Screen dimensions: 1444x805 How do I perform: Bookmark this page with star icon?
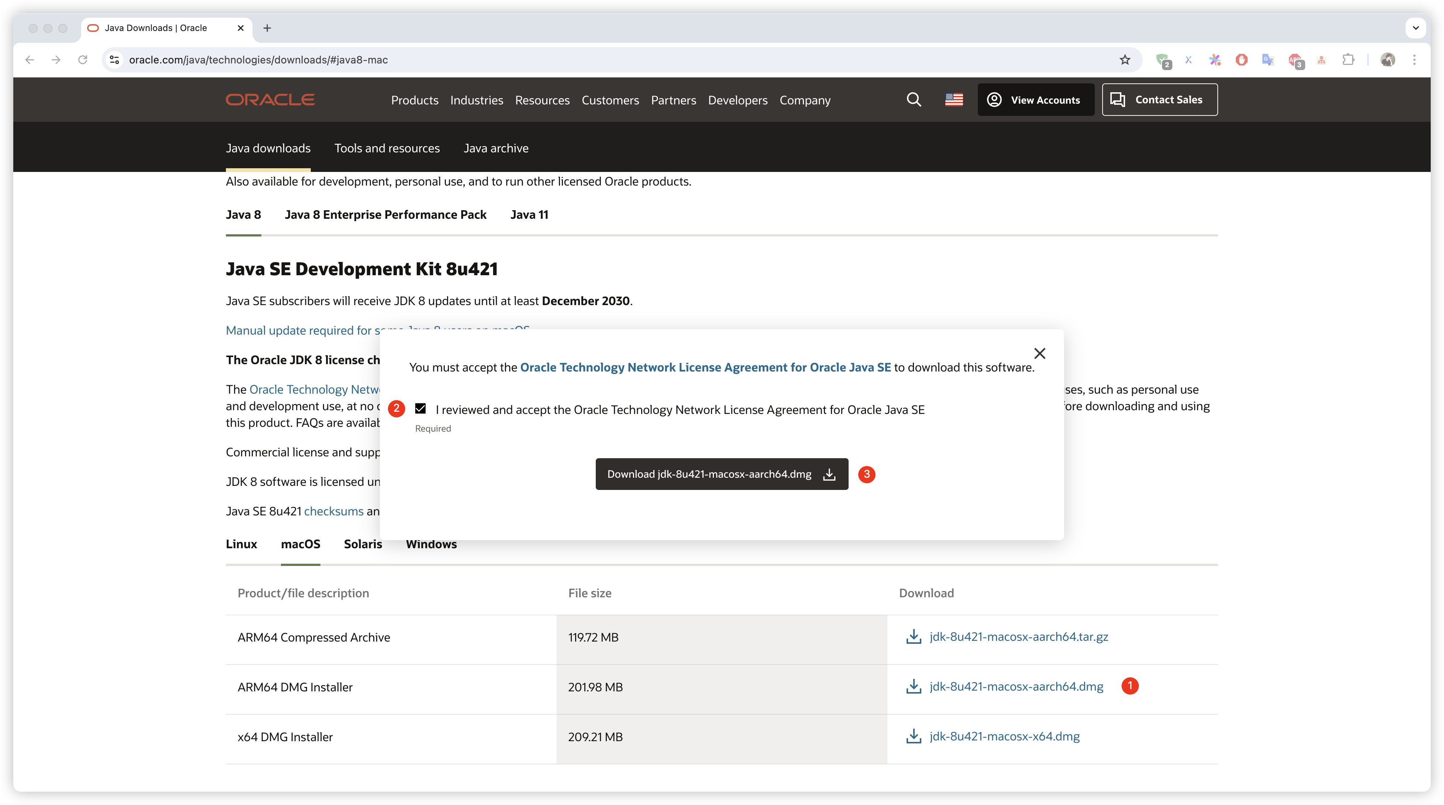[x=1124, y=60]
